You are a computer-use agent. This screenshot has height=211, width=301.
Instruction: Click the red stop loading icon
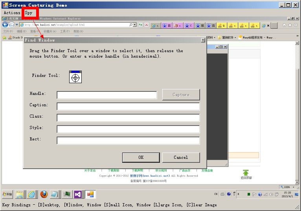(147, 25)
